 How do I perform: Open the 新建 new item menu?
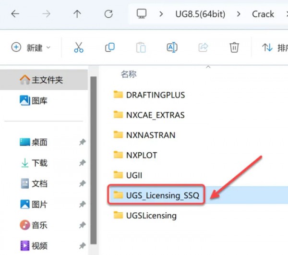31,48
